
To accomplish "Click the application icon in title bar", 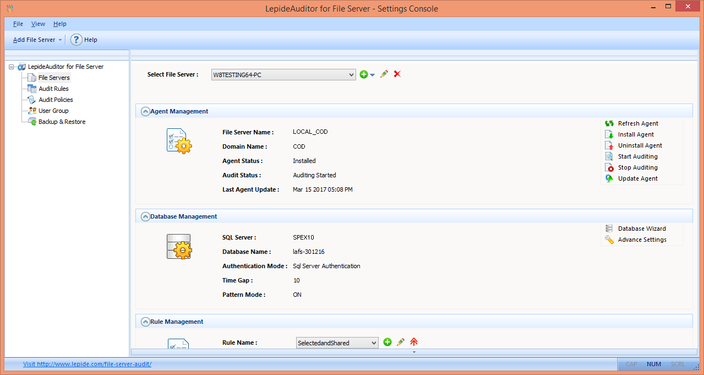I will tap(10, 8).
